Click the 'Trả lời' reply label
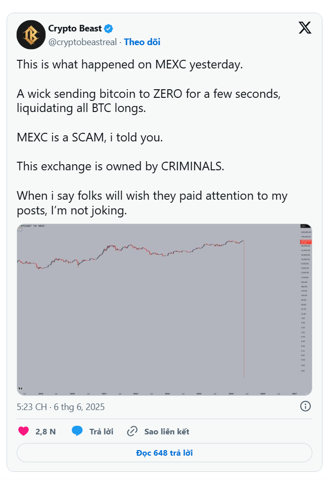The width and height of the screenshot is (327, 480). [x=101, y=432]
